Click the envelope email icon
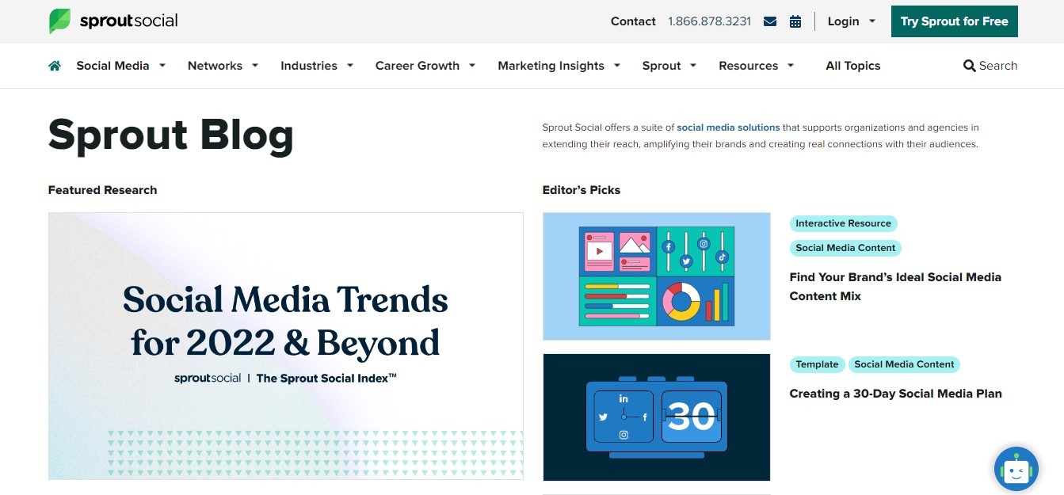The image size is (1064, 495). tap(769, 21)
